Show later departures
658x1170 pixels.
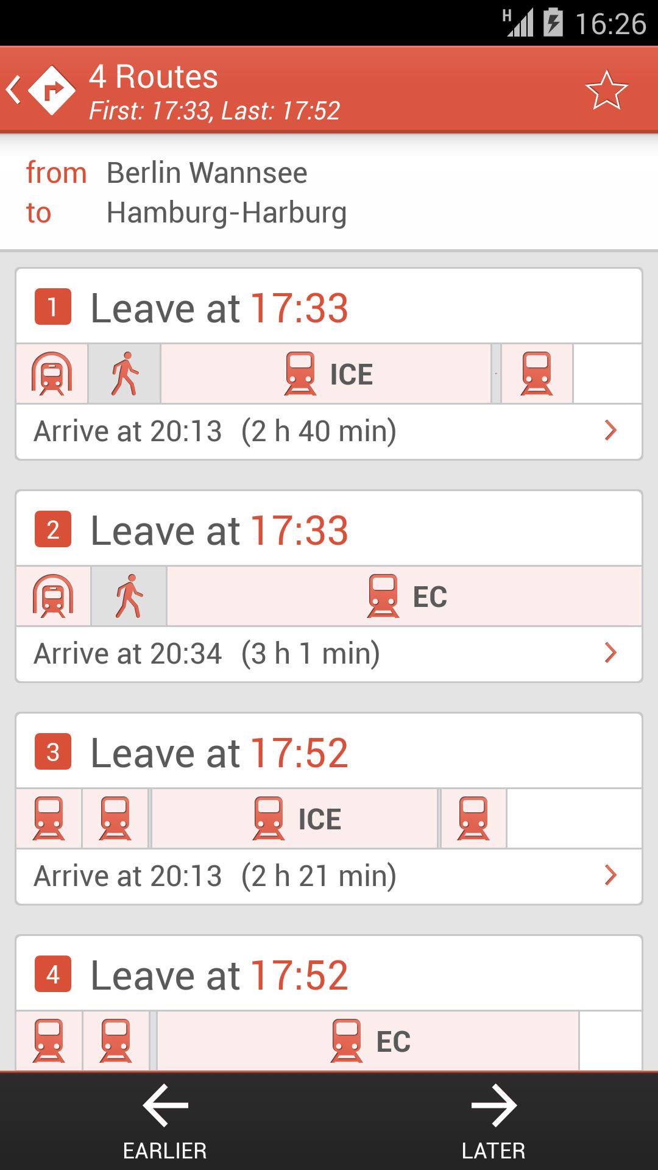tap(493, 1121)
